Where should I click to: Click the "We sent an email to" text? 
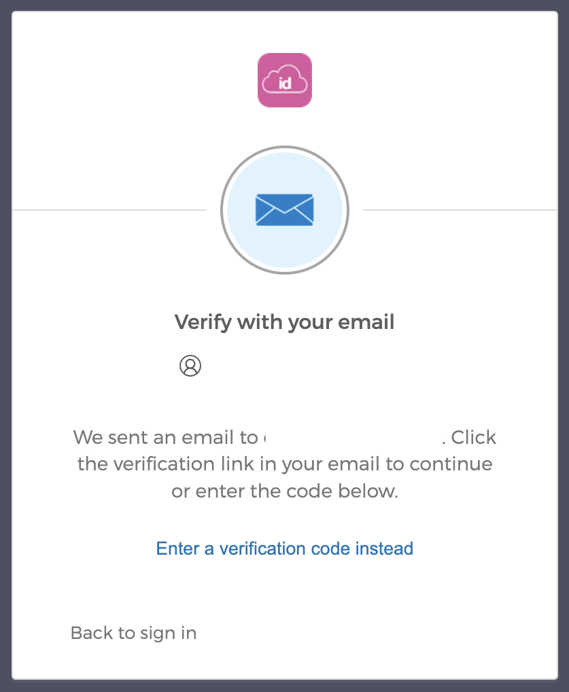166,437
